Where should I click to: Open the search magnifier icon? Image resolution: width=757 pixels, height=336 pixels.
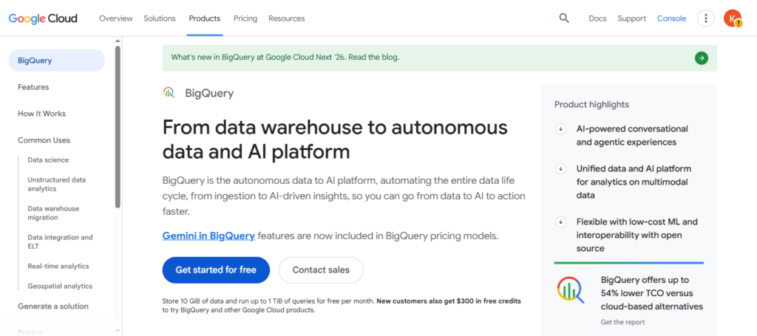click(564, 18)
